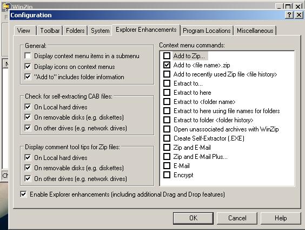Image resolution: width=305 pixels, height=230 pixels.
Task: Check Create Self-Extractor (.EXE) option
Action: coord(167,138)
